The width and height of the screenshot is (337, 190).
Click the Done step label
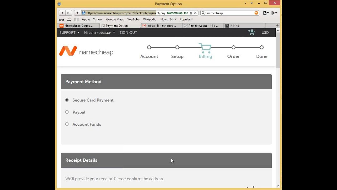262,56
